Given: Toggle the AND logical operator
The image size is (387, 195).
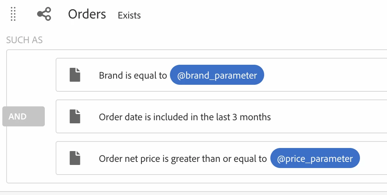Looking at the screenshot, I should coord(24,116).
